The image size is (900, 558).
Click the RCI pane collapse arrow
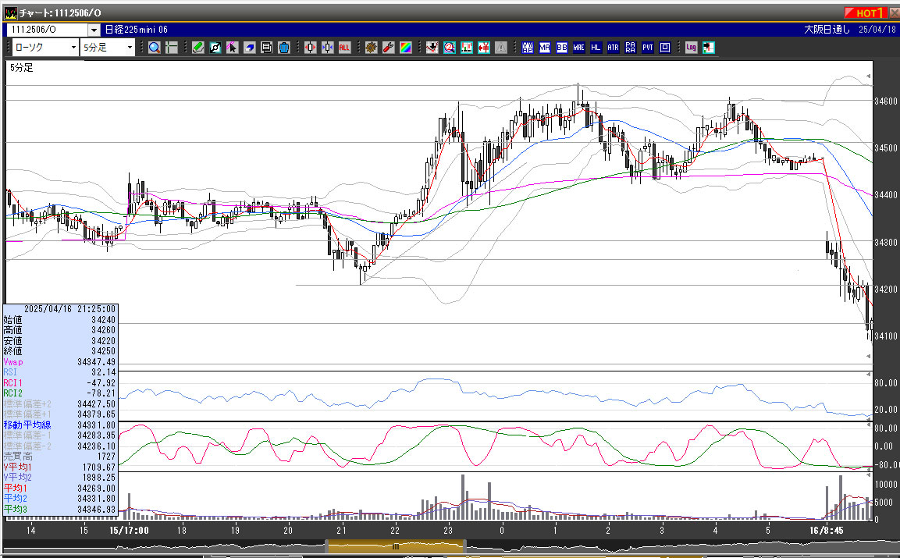click(x=869, y=425)
